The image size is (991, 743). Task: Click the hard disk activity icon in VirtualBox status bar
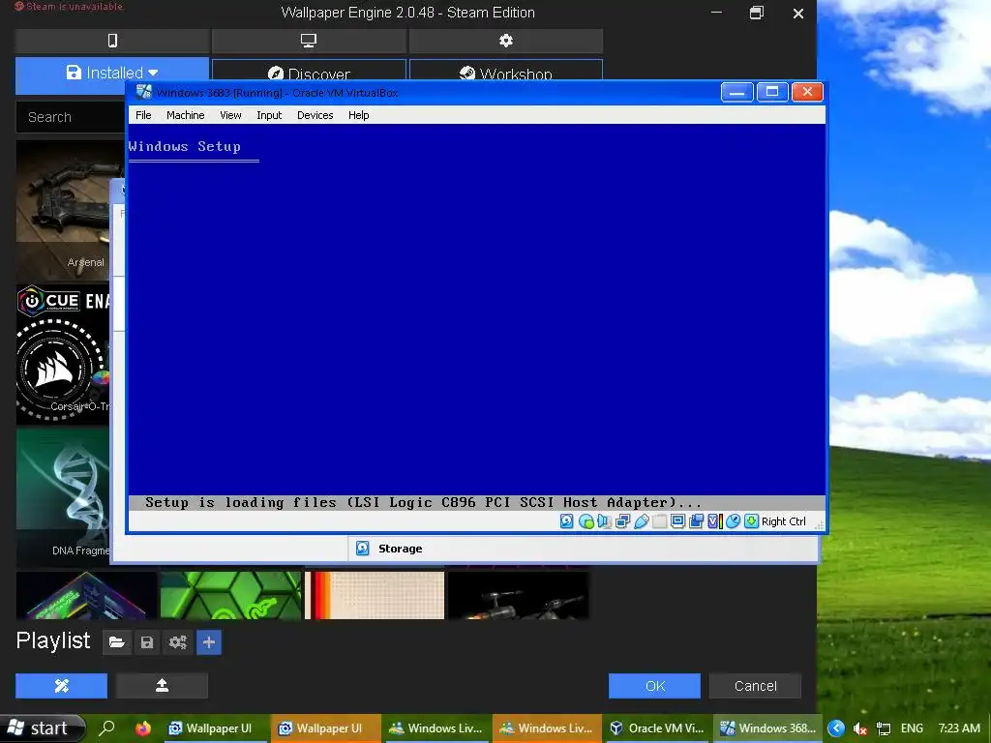(x=566, y=521)
